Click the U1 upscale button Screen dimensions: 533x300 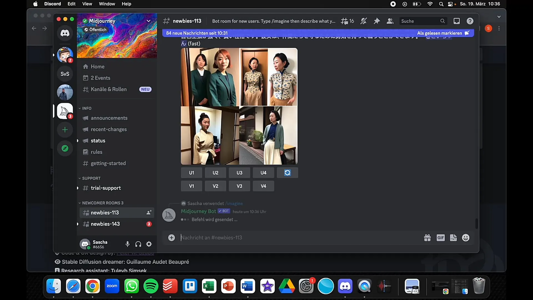(x=192, y=172)
